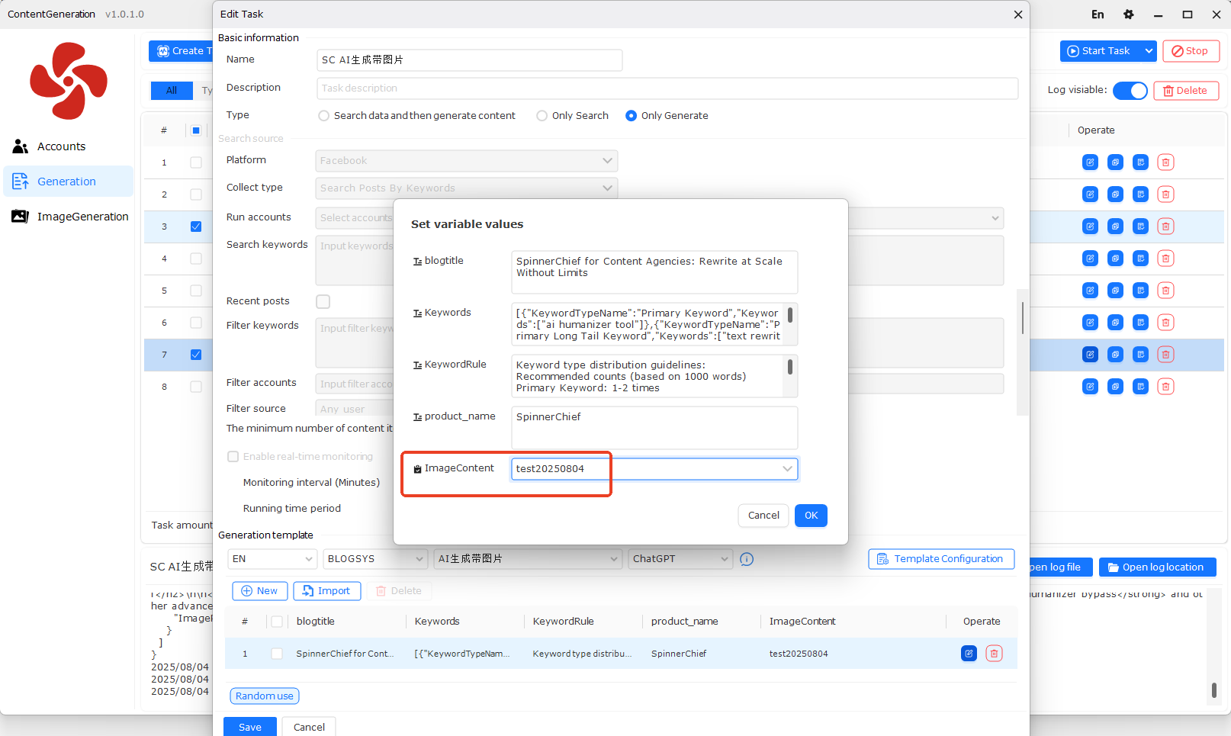Select the Only Search radio option
Image resolution: width=1231 pixels, height=736 pixels.
pyautogui.click(x=542, y=116)
